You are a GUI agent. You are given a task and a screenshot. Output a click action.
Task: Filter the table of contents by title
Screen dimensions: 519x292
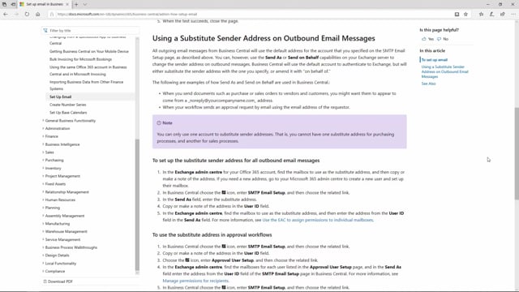[x=91, y=31]
